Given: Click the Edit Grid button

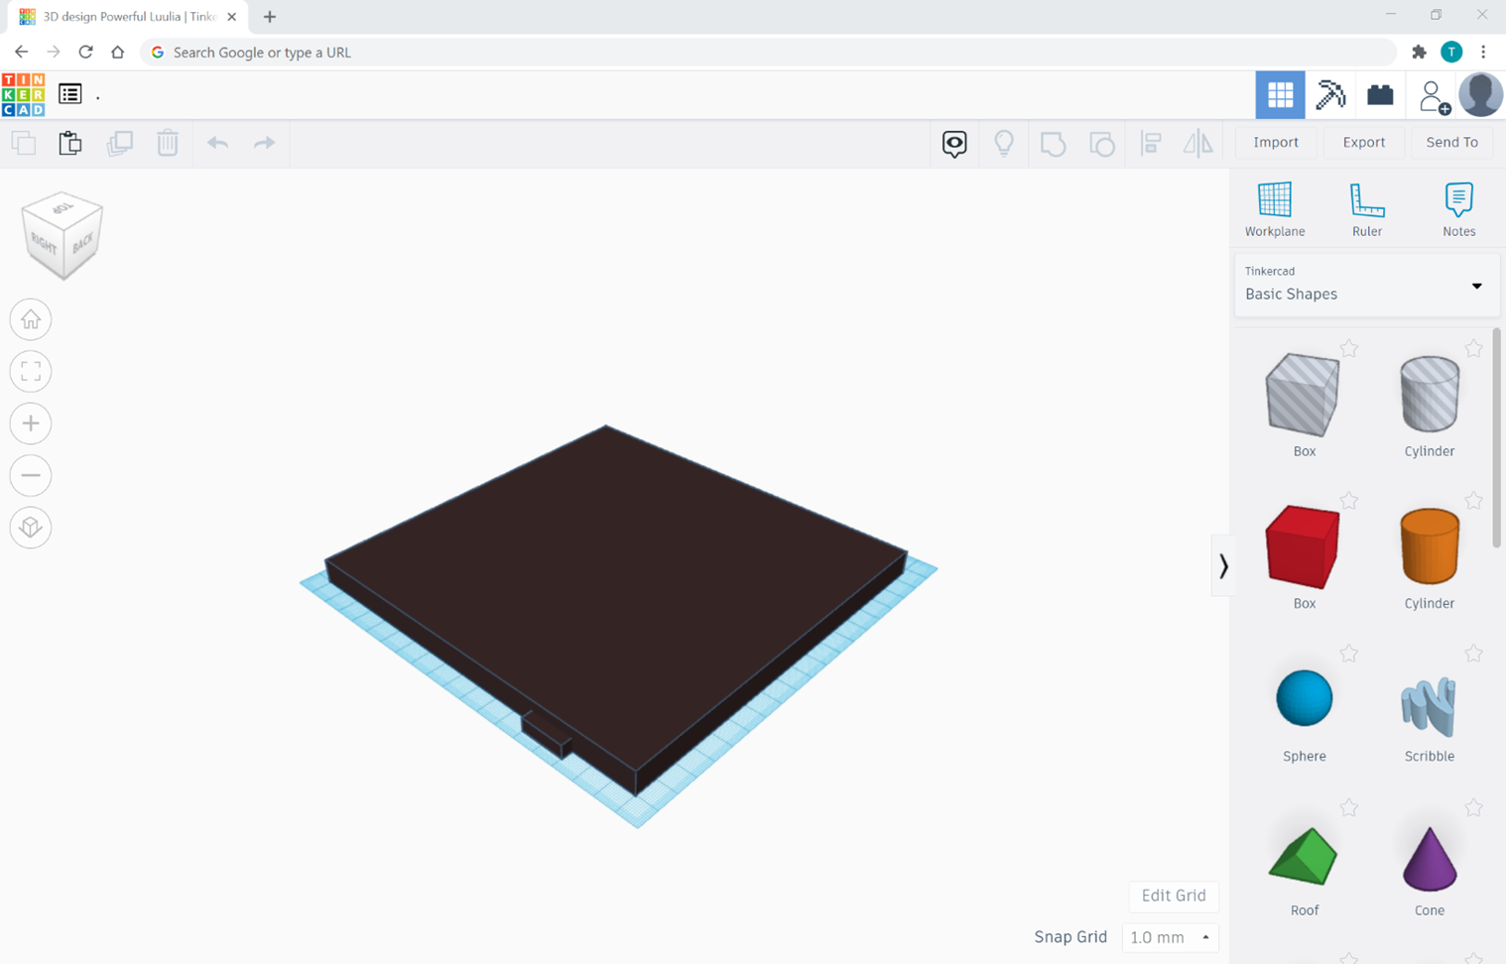Looking at the screenshot, I should coord(1174,896).
